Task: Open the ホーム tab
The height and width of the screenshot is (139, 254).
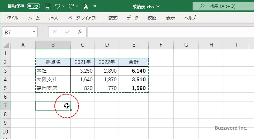Action: click(34, 18)
